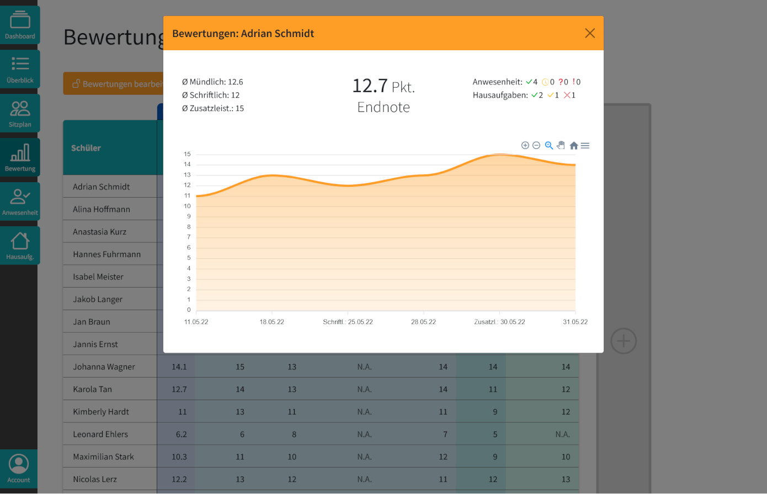Select the Leonard Ehlers student row
The height and width of the screenshot is (494, 767).
pos(100,434)
